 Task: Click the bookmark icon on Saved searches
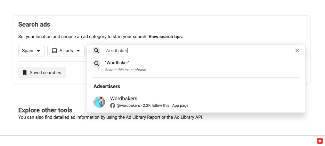(x=25, y=73)
